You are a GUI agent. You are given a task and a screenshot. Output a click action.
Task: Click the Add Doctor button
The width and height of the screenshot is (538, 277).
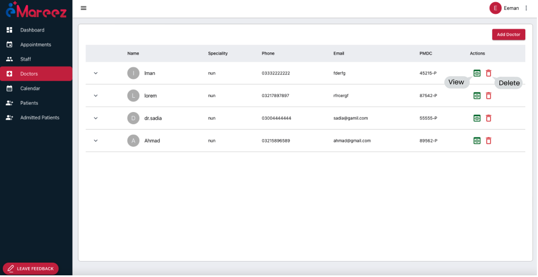click(x=508, y=34)
